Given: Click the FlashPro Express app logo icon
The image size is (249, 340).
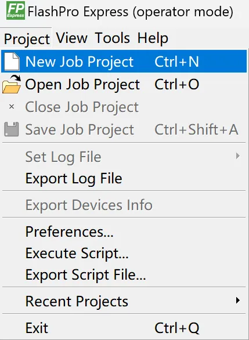Looking at the screenshot, I should 16,10.
